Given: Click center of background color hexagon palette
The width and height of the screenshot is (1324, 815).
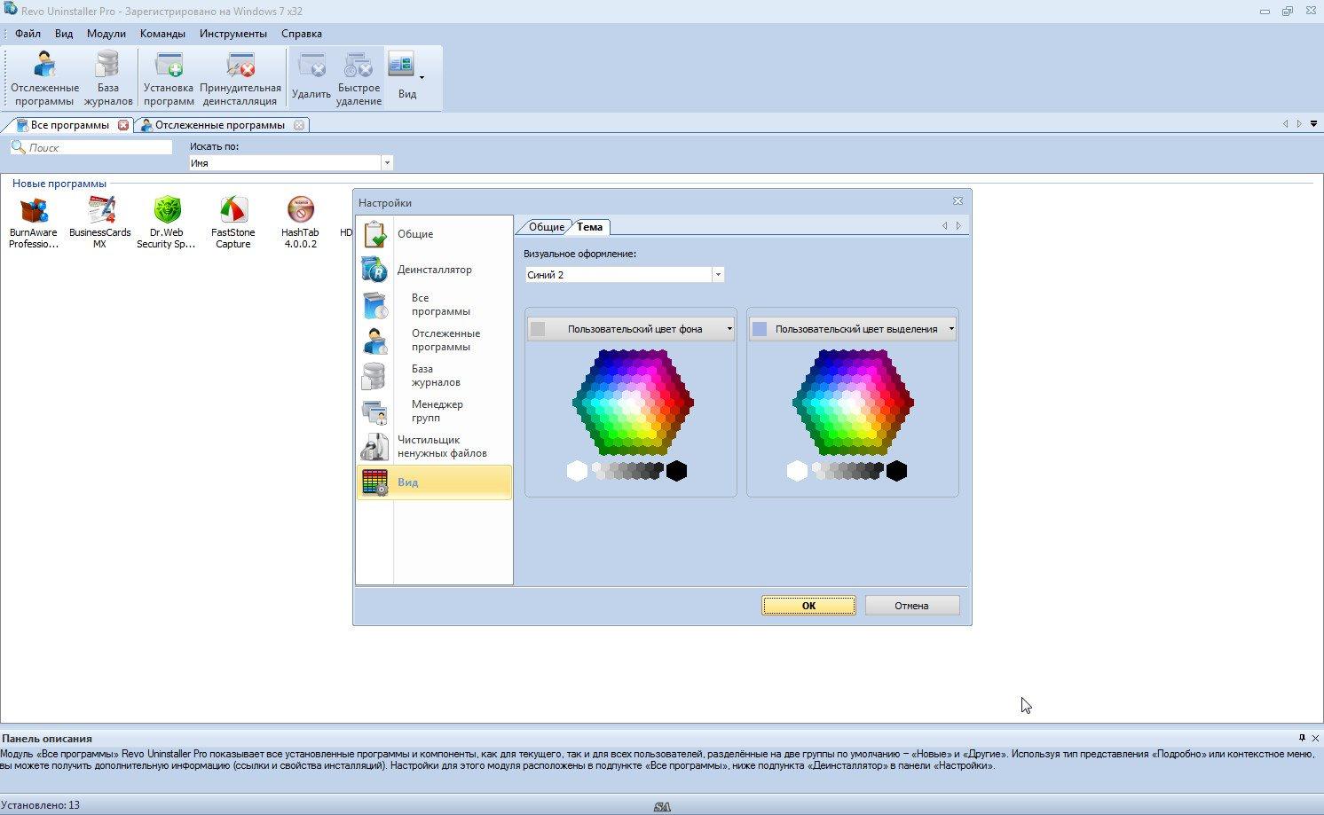Looking at the screenshot, I should [633, 403].
